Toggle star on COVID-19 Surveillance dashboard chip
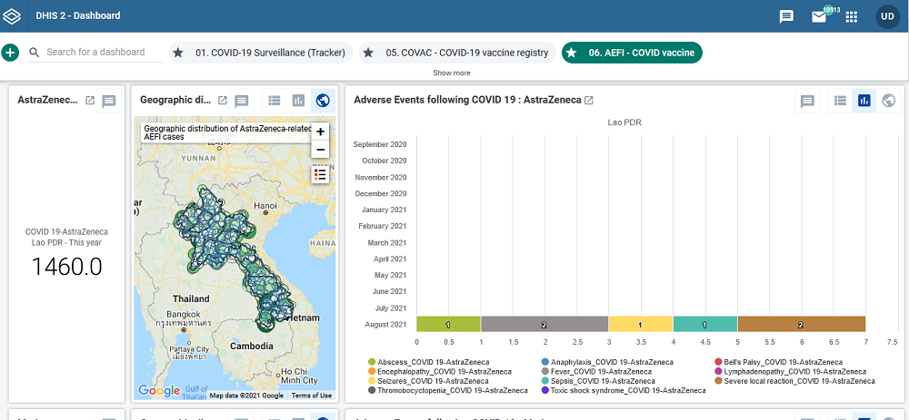 pyautogui.click(x=178, y=53)
